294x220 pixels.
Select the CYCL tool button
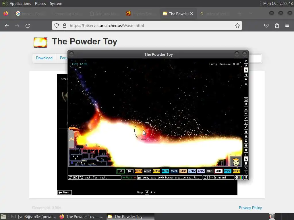click(174, 171)
